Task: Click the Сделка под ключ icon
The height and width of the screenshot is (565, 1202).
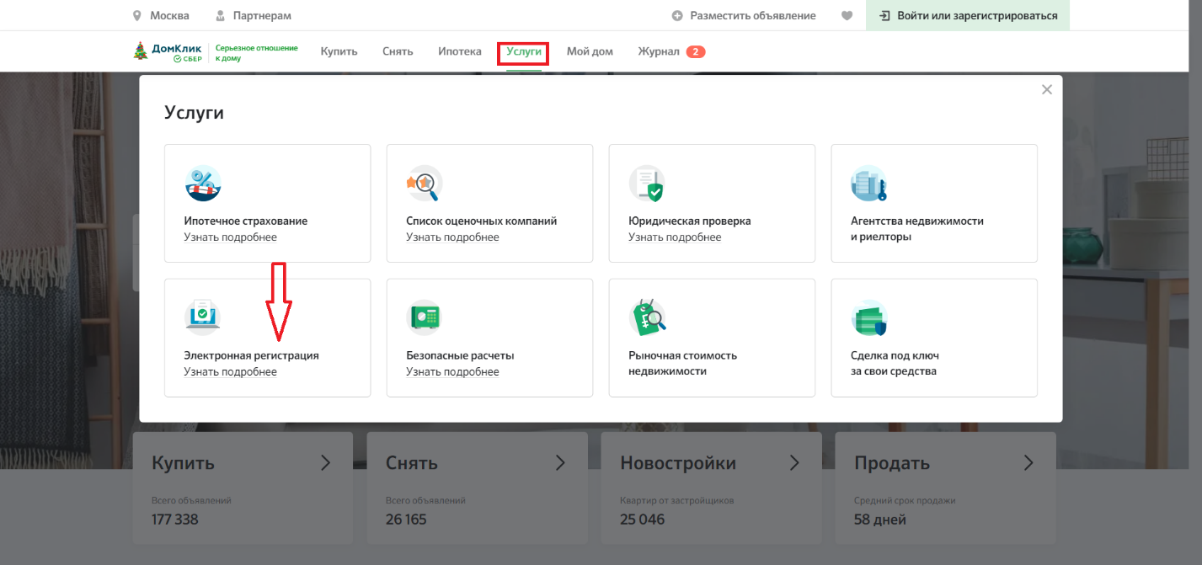Action: click(x=868, y=317)
